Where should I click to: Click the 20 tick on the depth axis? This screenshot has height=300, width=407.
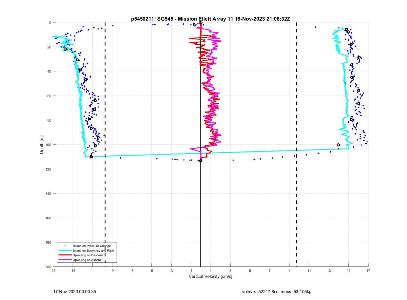pyautogui.click(x=49, y=47)
